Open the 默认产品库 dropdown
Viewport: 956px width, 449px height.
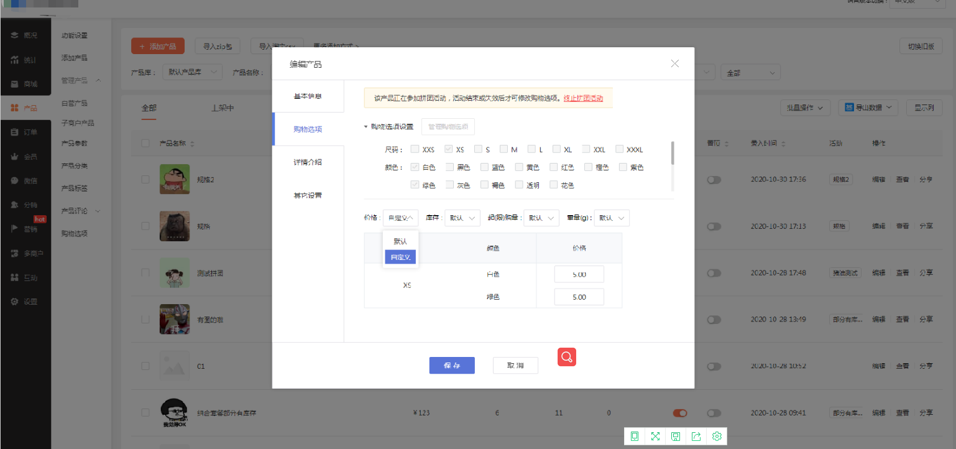pyautogui.click(x=192, y=73)
